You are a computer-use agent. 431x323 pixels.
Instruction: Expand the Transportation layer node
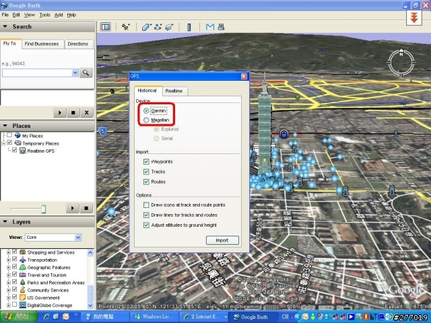click(x=9, y=260)
